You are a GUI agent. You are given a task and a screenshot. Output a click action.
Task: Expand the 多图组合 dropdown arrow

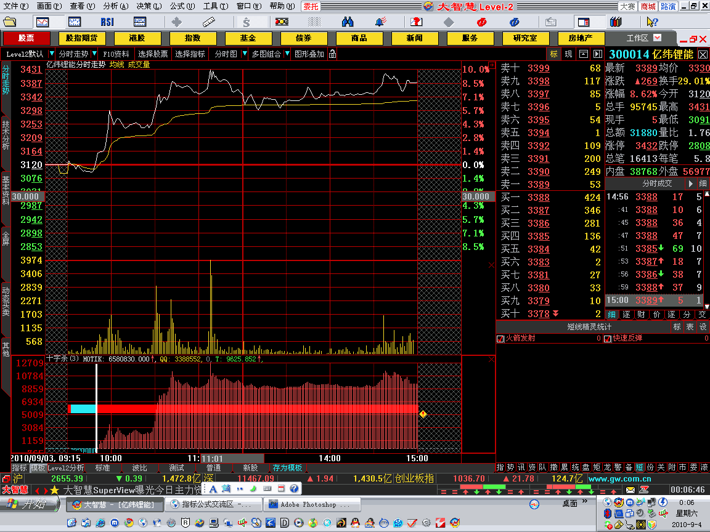coord(287,54)
